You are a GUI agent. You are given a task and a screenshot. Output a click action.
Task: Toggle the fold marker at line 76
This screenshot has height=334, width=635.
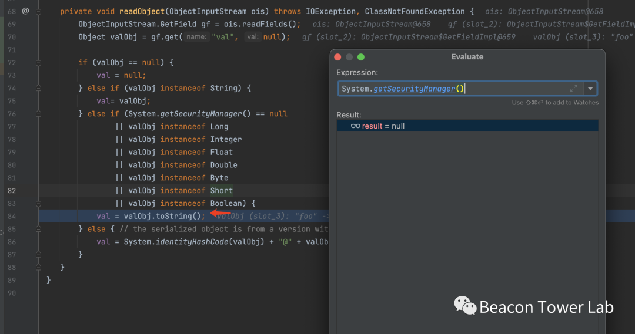[x=38, y=114]
